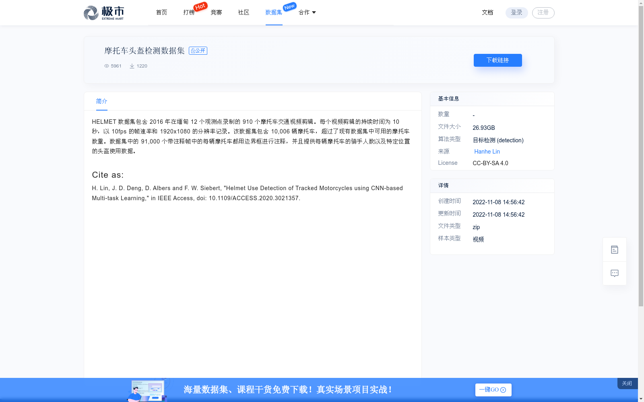644x402 pixels.
Task: Open the 首页 nav item
Action: coord(161,12)
